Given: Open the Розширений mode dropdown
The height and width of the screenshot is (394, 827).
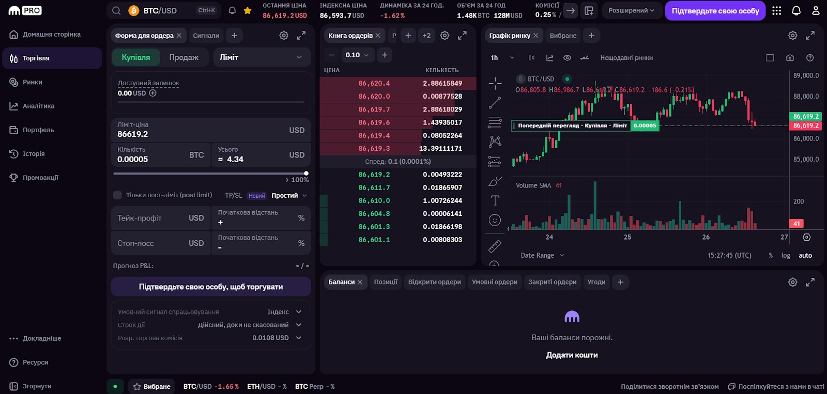Looking at the screenshot, I should 631,10.
